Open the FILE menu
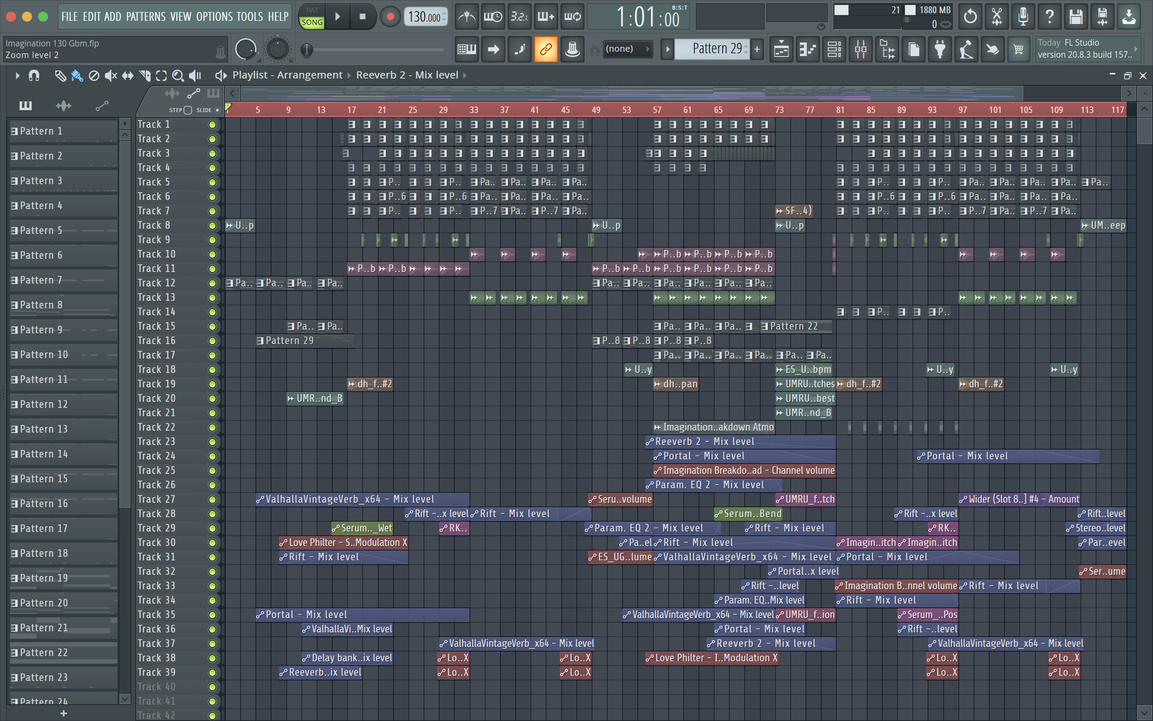The width and height of the screenshot is (1153, 721). tap(70, 17)
